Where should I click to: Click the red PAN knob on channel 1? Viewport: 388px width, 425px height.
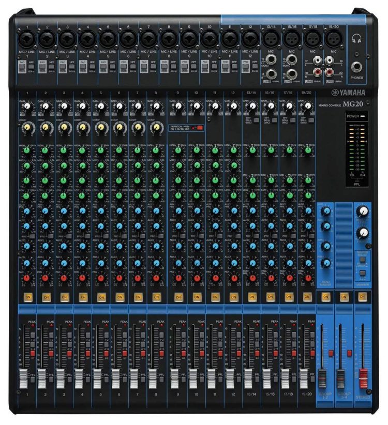[x=26, y=278]
